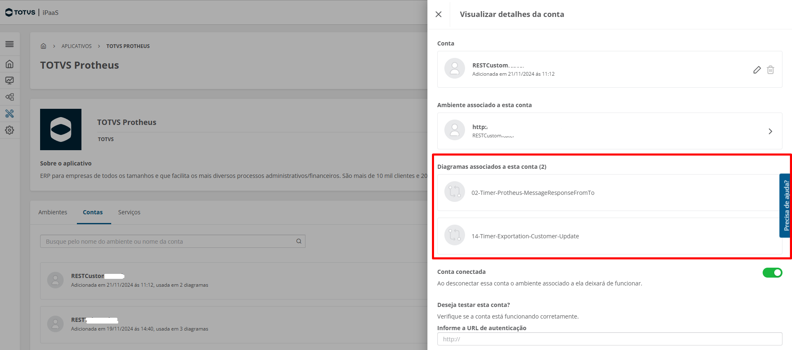Click the 'Diagramas associados a esta conta (2)' heading
The height and width of the screenshot is (350, 792).
[492, 167]
